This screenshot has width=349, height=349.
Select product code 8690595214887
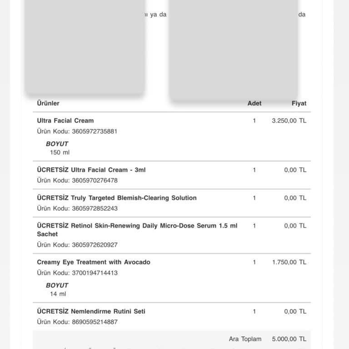95,322
